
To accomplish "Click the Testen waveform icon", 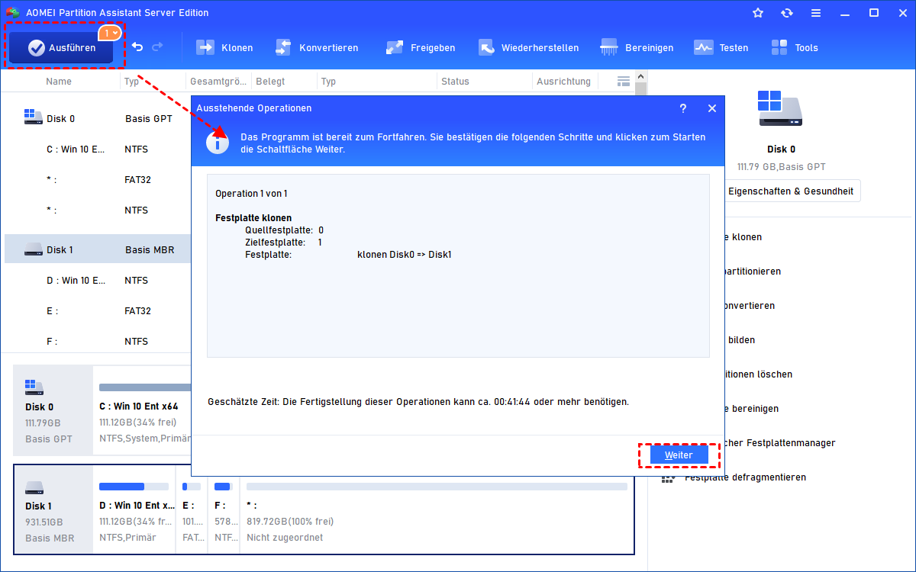I will click(703, 47).
